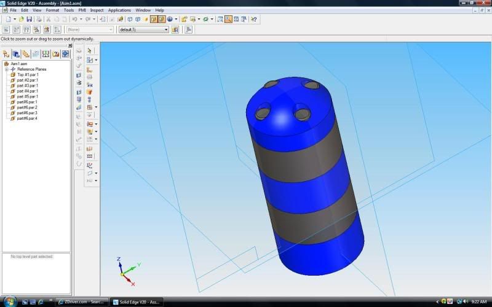Toggle the highlighted zoom-out tool button
Image resolution: width=492 pixels, height=307 pixels.
coord(228,19)
